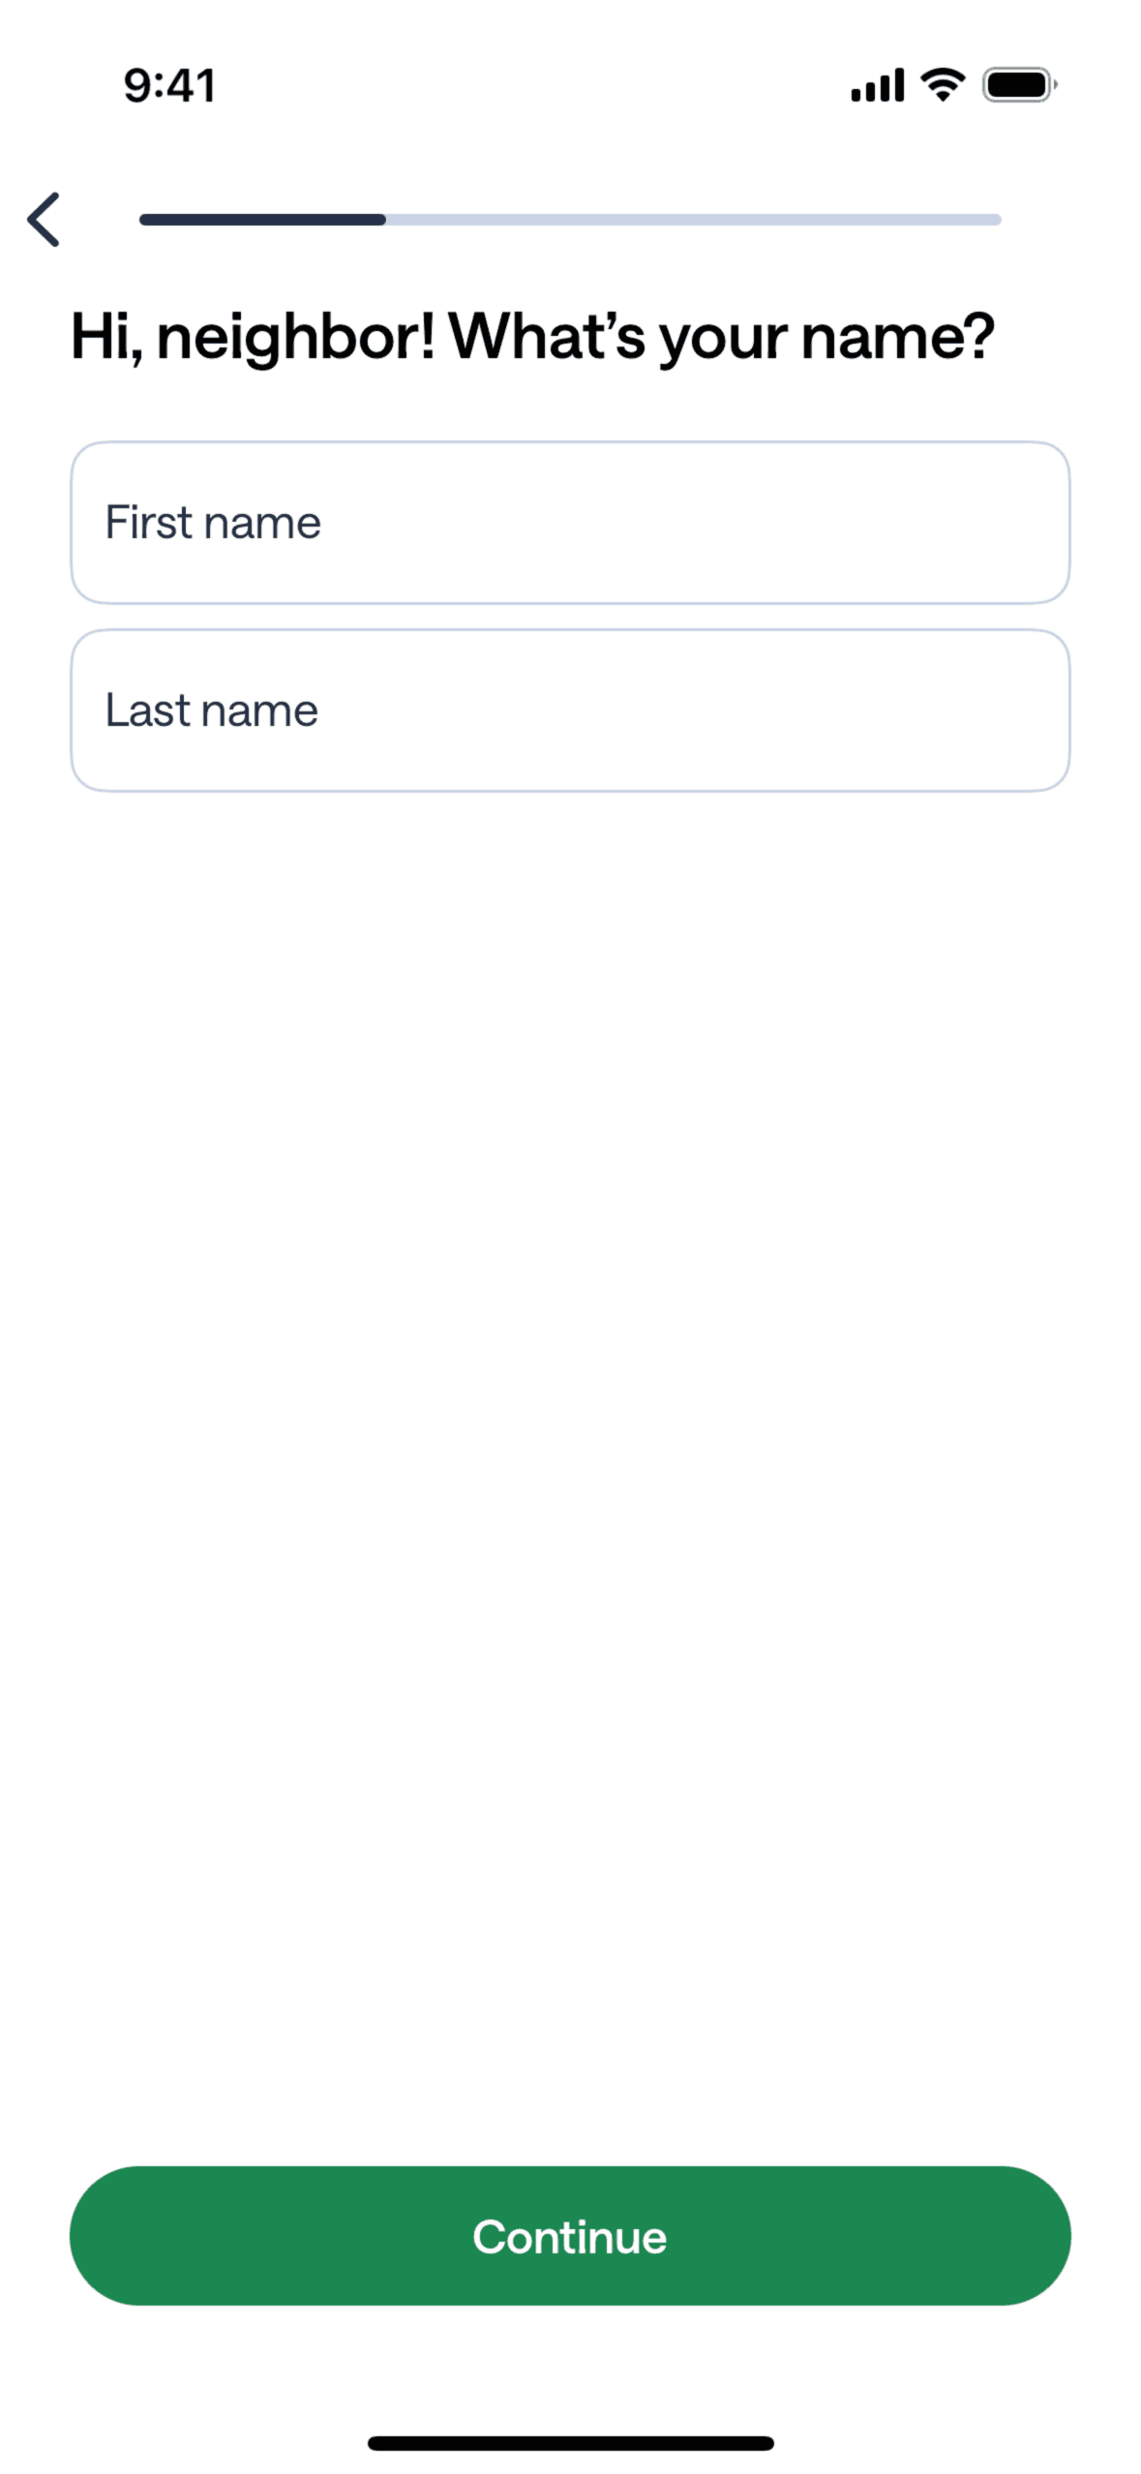Click the "Hi, neighbor!" heading text
Image resolution: width=1141 pixels, height=2474 pixels.
click(253, 337)
